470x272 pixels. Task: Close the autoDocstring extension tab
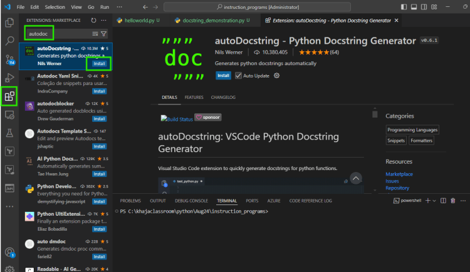point(396,21)
